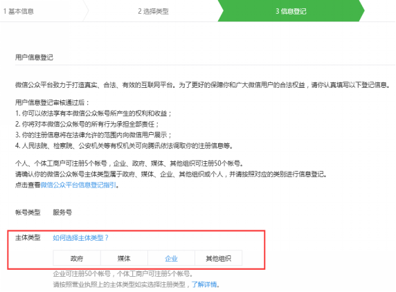This screenshot has width=396, height=292.
Task: Click the line 个人、个体工商户可注册5个帐号
Action: (129, 163)
